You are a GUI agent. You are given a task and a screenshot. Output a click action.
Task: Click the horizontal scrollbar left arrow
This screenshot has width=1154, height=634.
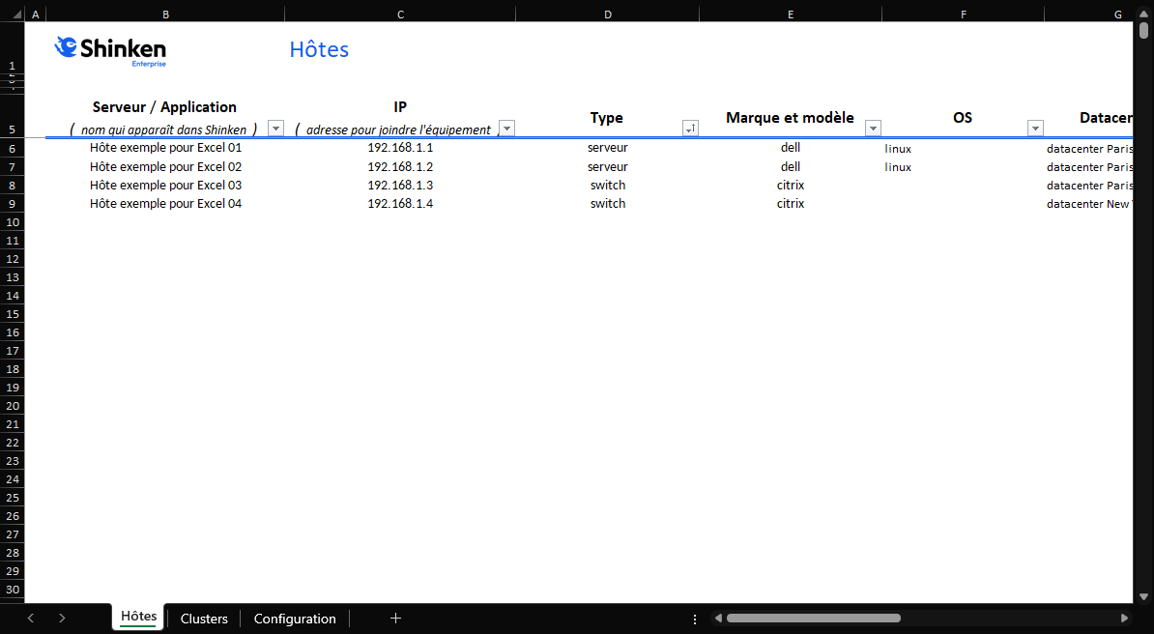[x=718, y=619]
